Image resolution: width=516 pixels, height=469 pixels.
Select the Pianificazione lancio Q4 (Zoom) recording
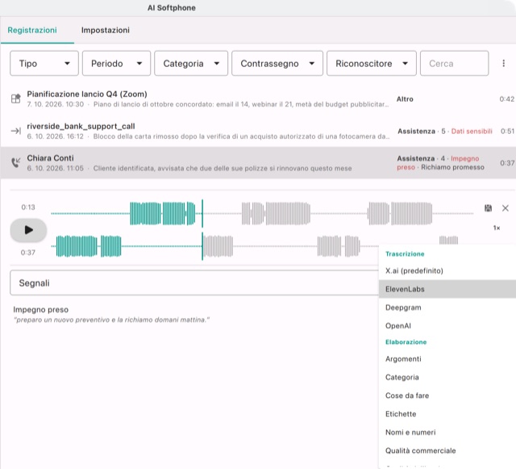258,98
